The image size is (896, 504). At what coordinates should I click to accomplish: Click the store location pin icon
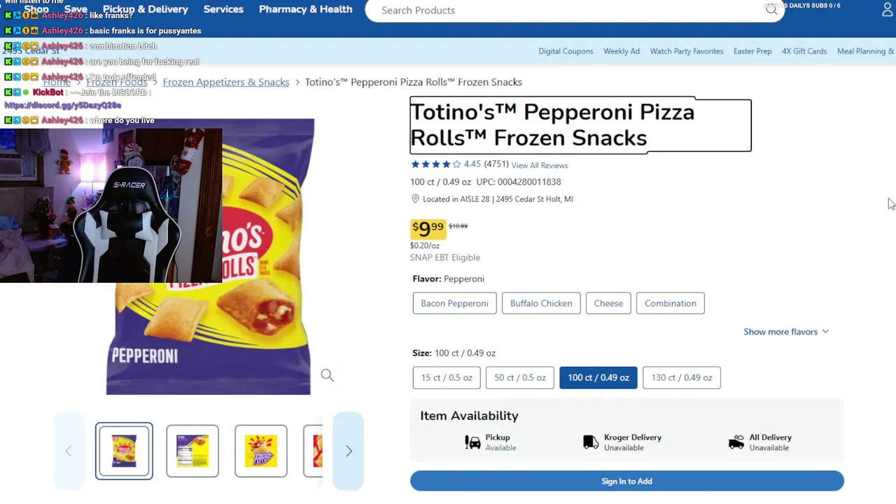point(415,199)
